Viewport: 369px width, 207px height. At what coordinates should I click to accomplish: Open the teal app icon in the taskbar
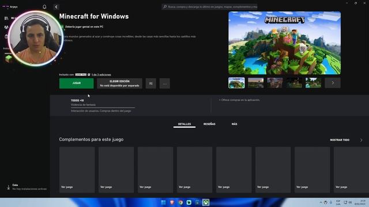[189, 202]
